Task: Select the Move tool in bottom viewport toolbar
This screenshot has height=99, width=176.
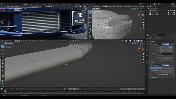Action: (x=2, y=53)
